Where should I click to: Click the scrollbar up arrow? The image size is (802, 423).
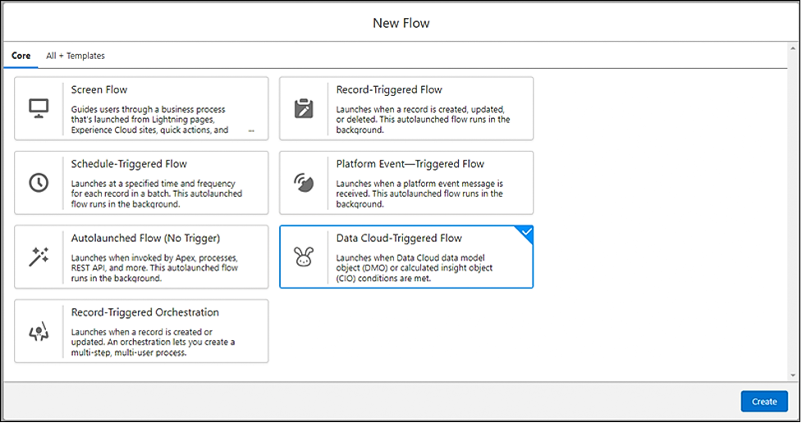(x=793, y=48)
